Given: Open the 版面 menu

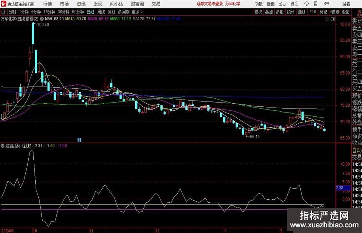Looking at the screenshot, I should (x=271, y=4).
